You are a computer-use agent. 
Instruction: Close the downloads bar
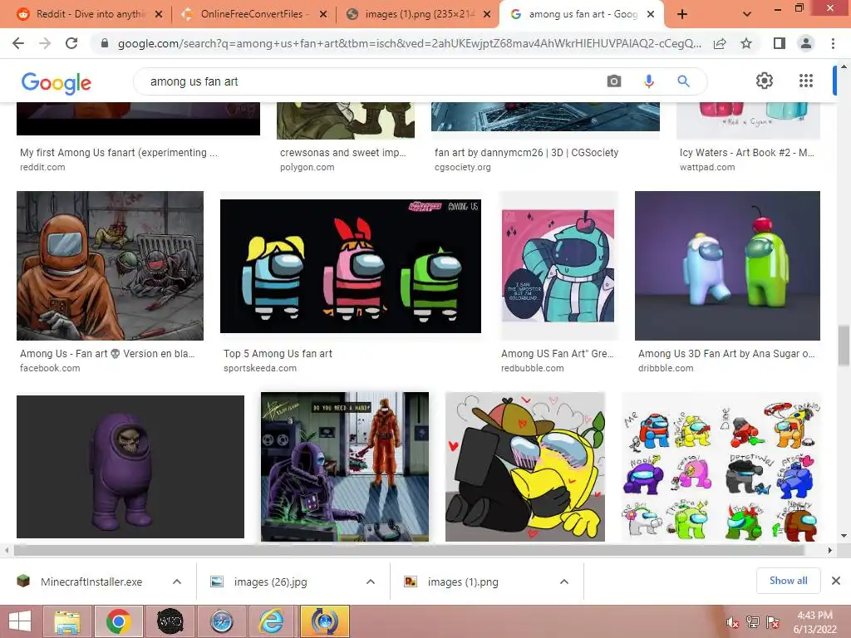click(x=836, y=581)
